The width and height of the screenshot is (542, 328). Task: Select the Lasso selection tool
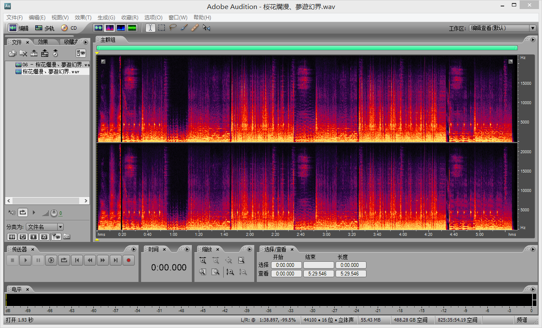click(172, 28)
